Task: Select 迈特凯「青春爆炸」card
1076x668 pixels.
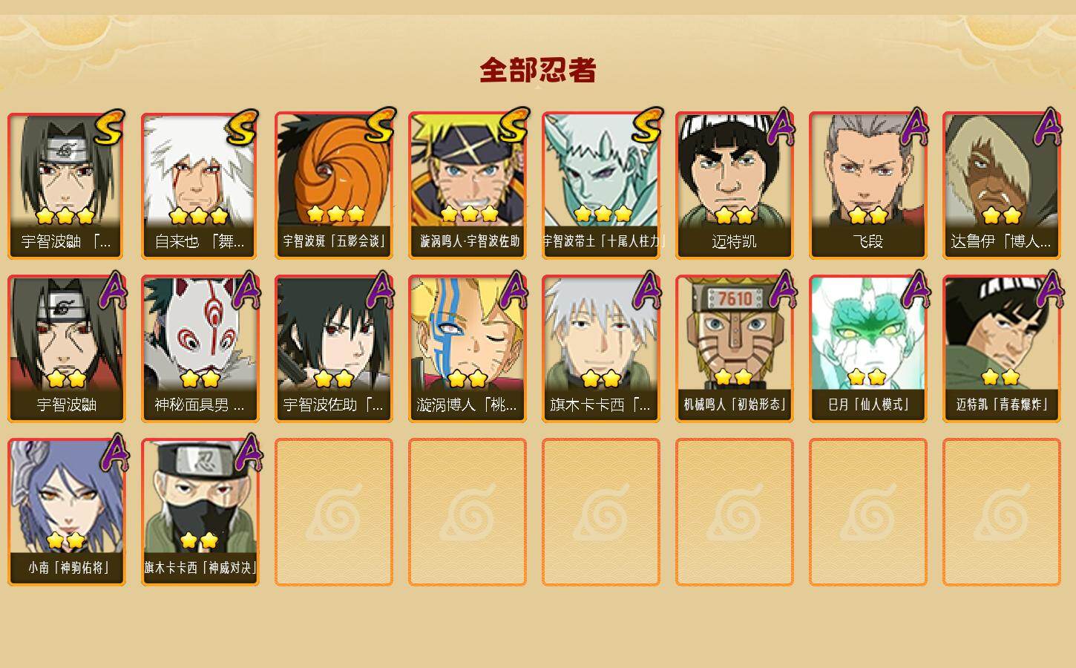Action: [x=1002, y=349]
